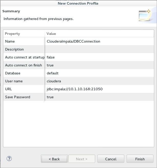
Task: Select the Save Password row
Action: (78, 97)
